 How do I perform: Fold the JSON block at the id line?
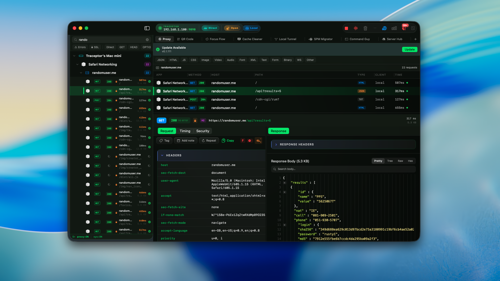[x=285, y=192]
